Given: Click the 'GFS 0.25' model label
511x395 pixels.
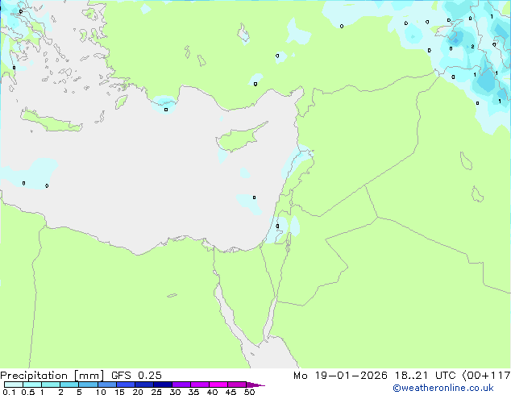Looking at the screenshot, I should (136, 376).
